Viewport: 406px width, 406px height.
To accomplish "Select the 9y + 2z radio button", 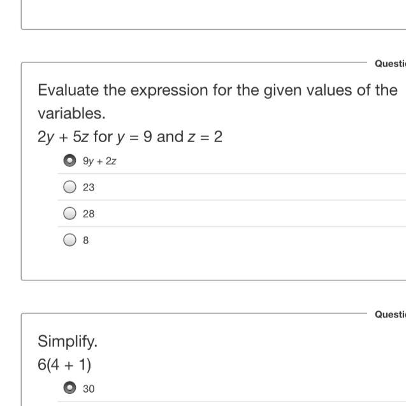I will (69, 161).
